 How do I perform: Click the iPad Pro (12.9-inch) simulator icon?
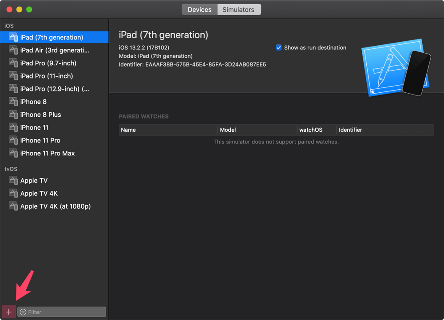pyautogui.click(x=13, y=89)
